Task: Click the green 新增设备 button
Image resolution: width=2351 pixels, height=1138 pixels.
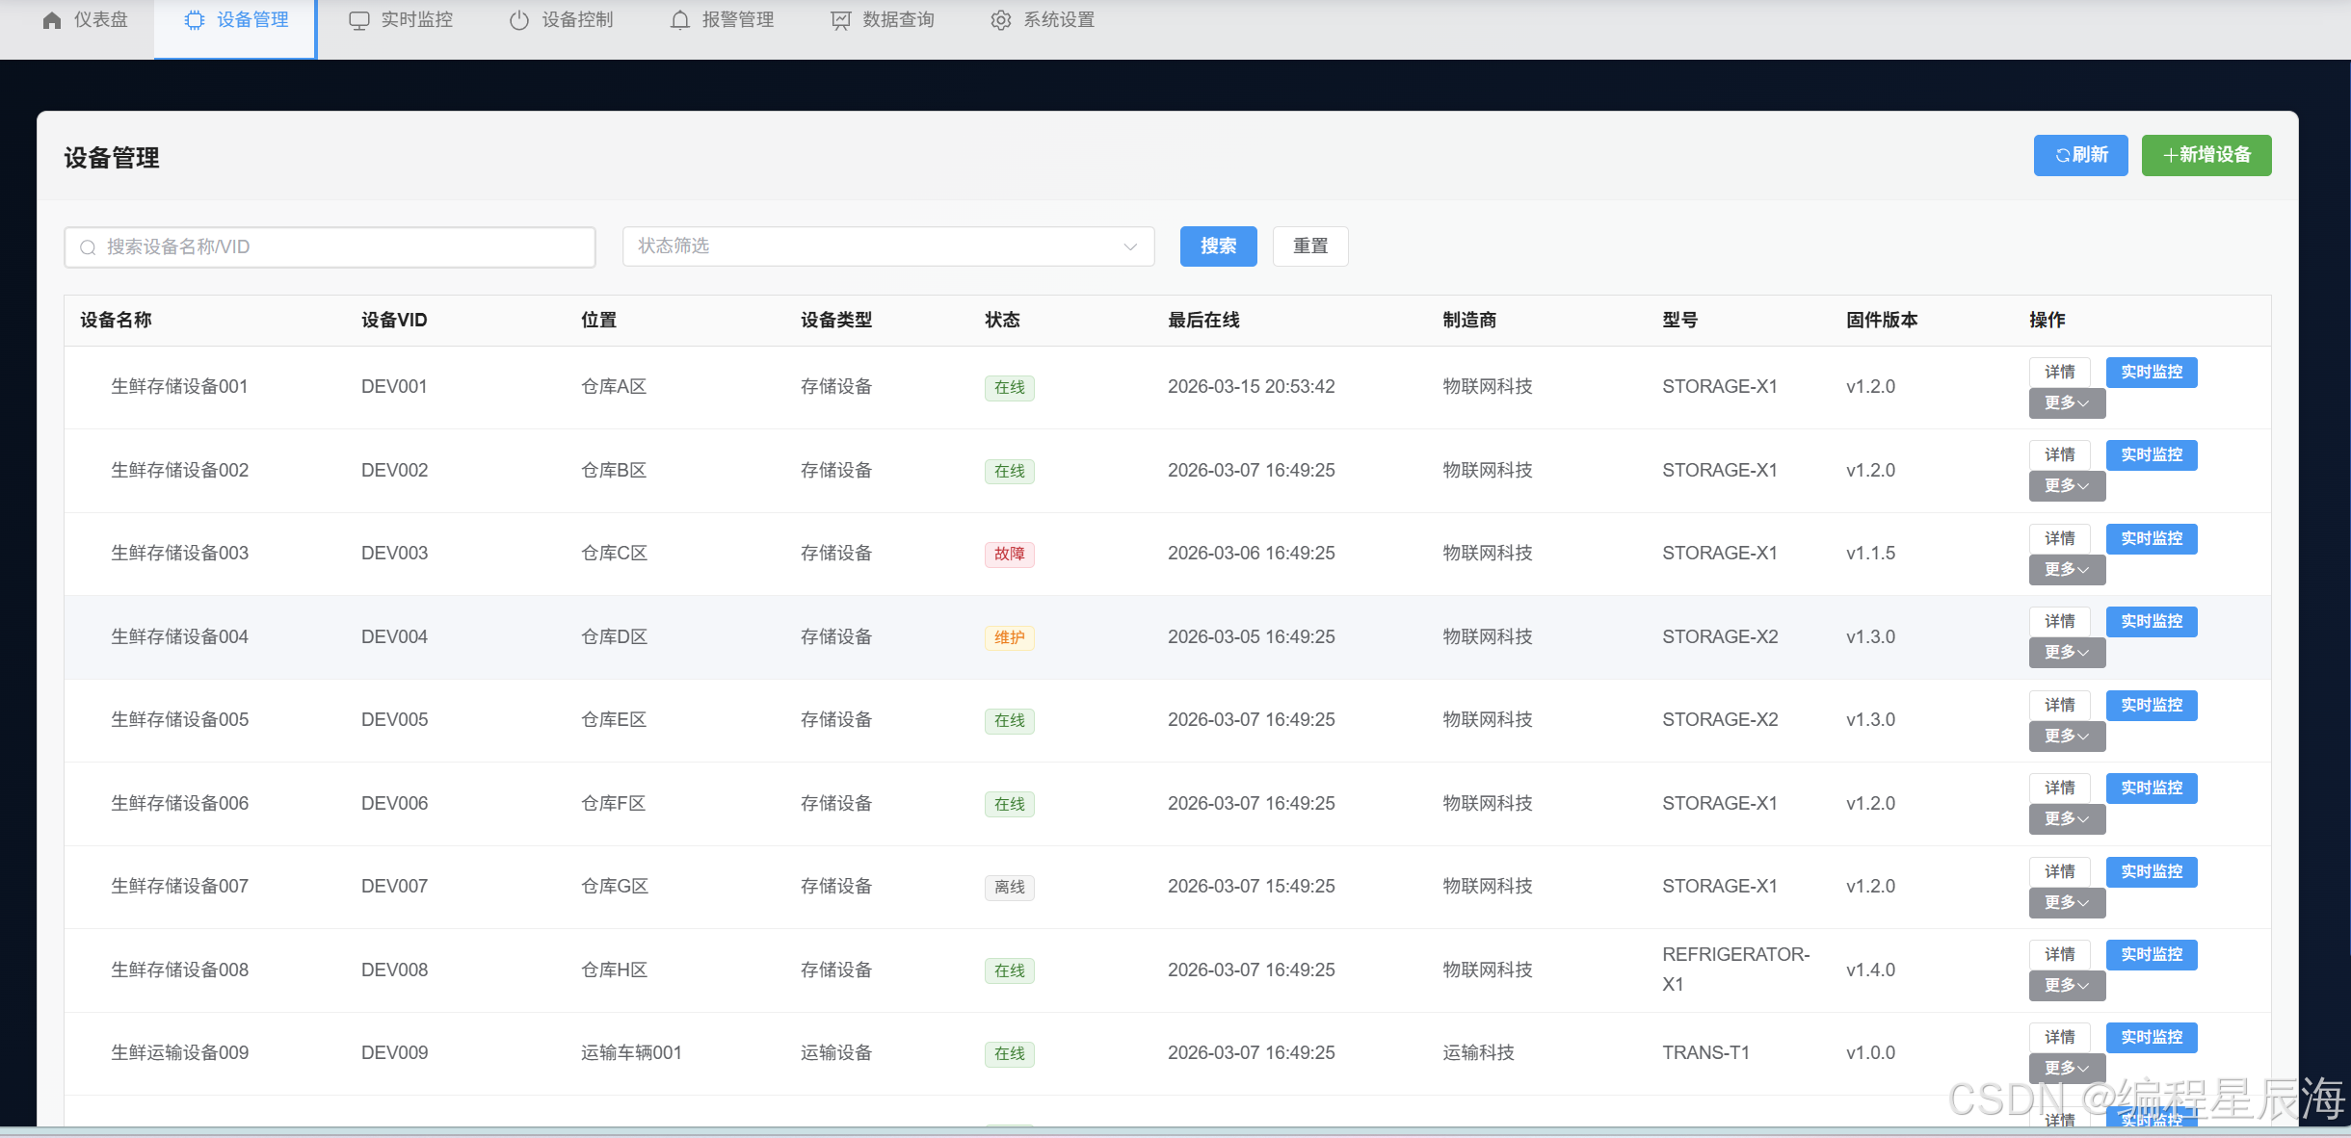Action: (2206, 155)
